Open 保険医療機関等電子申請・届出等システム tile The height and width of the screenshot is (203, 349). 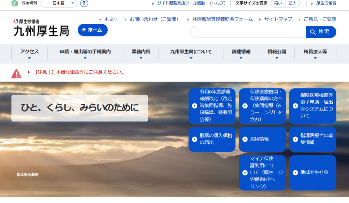pyautogui.click(x=313, y=106)
